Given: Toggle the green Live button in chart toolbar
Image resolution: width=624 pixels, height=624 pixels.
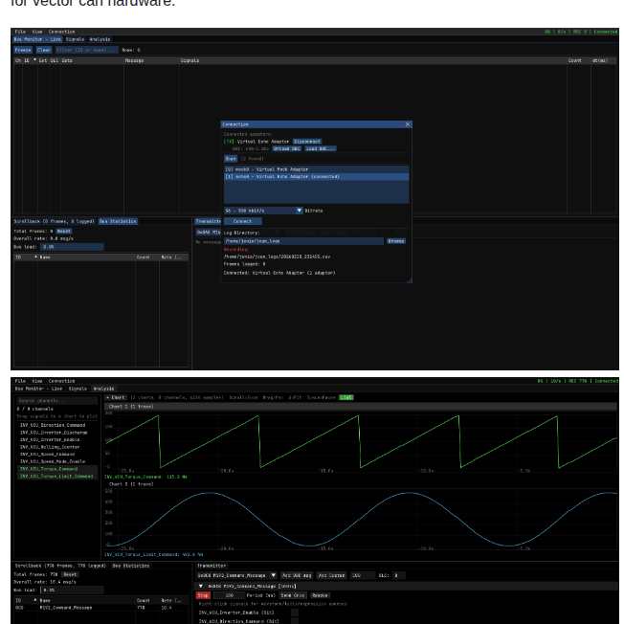Looking at the screenshot, I should (345, 396).
